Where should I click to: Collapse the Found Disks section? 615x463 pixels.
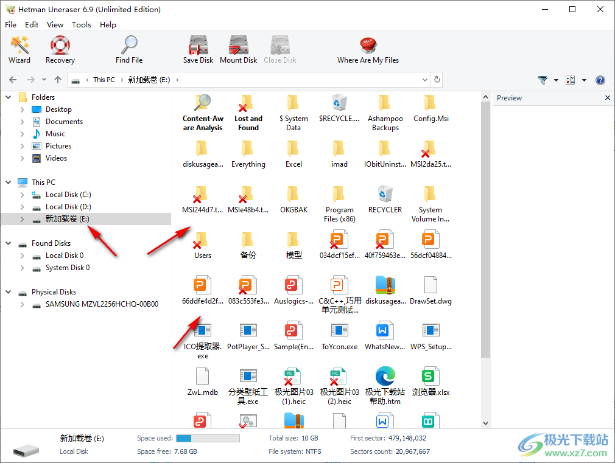(x=9, y=243)
